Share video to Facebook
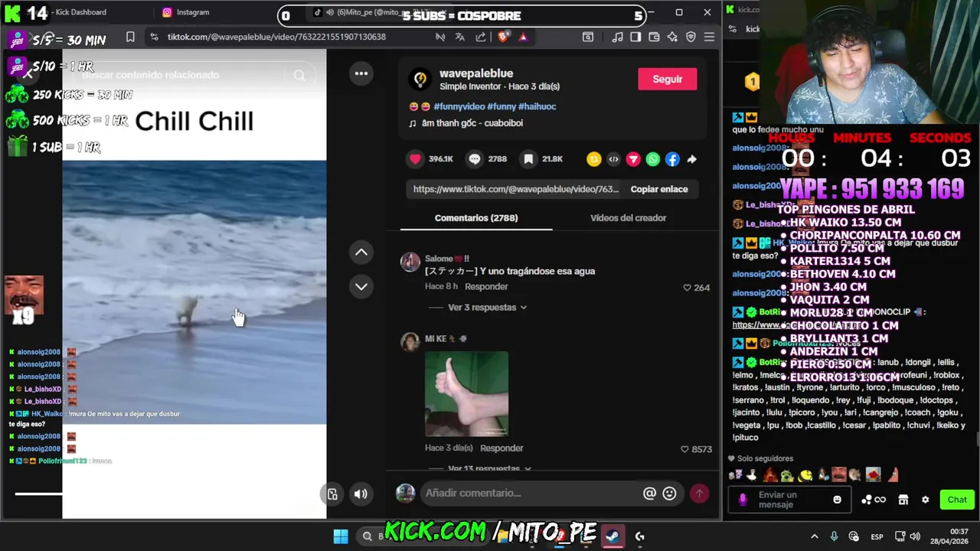The height and width of the screenshot is (551, 980). pyautogui.click(x=672, y=159)
